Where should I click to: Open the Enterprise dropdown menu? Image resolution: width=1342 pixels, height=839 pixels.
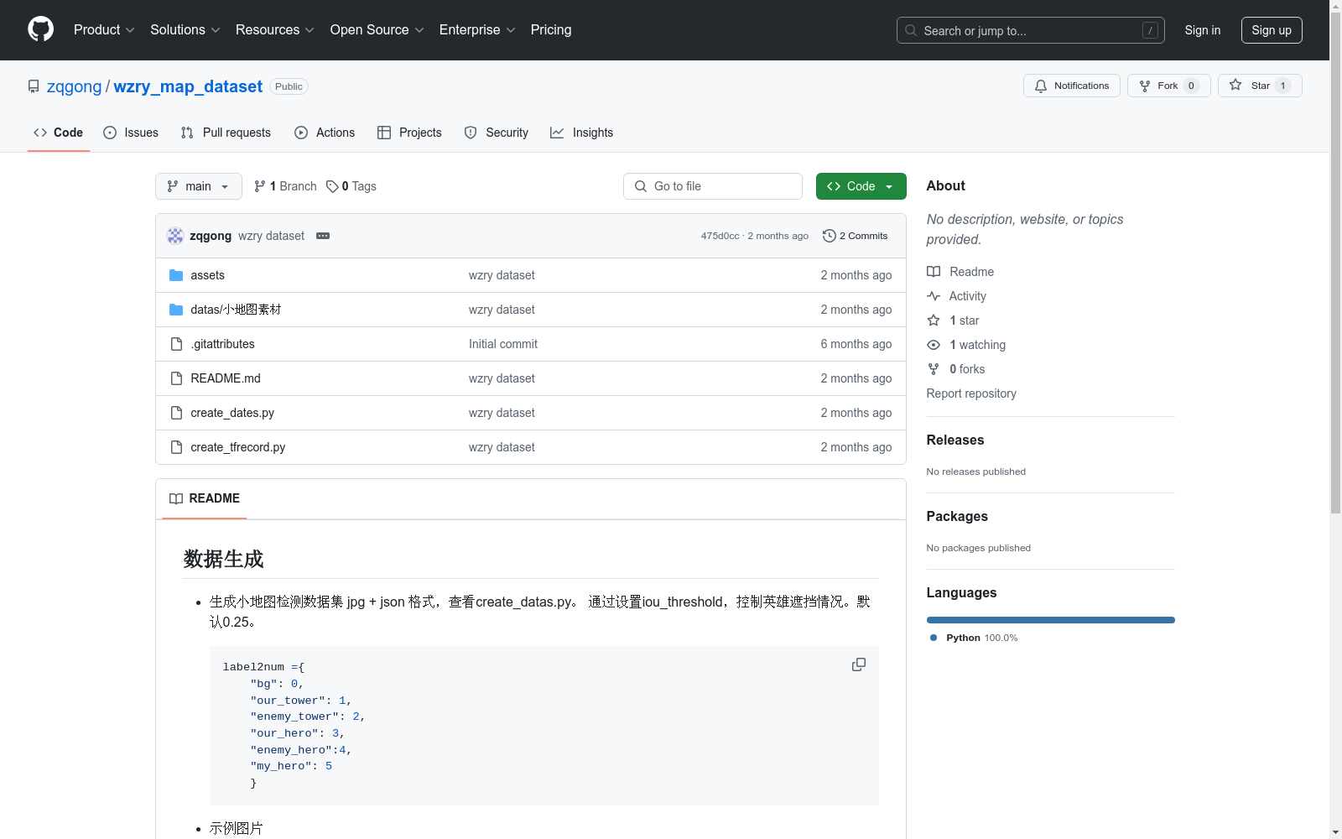point(477,30)
